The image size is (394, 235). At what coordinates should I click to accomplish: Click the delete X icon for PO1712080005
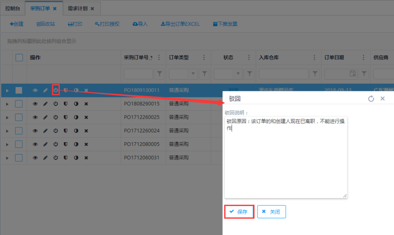coord(86,144)
